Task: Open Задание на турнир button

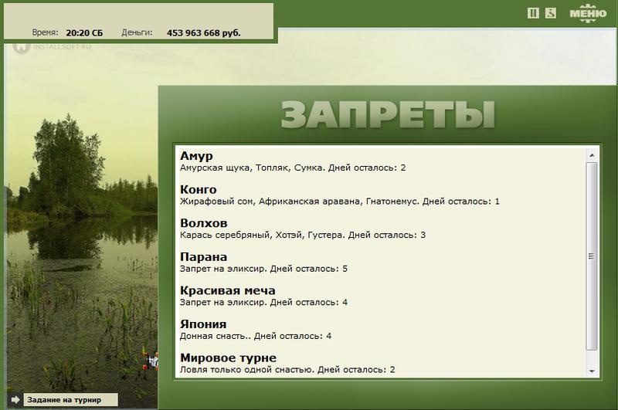Action: coord(70,400)
